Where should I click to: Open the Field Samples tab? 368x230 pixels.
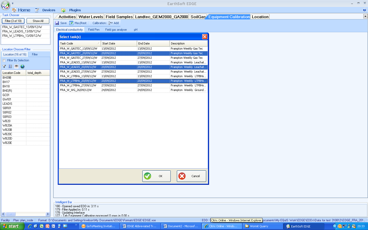point(119,17)
